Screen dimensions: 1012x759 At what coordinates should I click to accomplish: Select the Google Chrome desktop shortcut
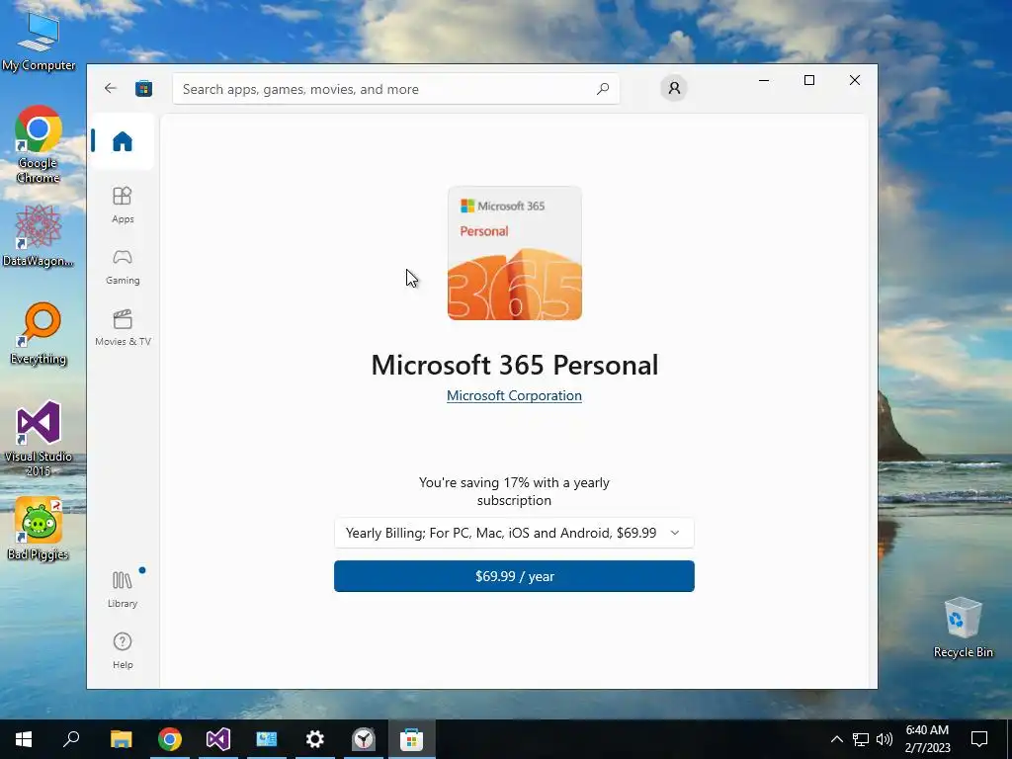tap(39, 144)
